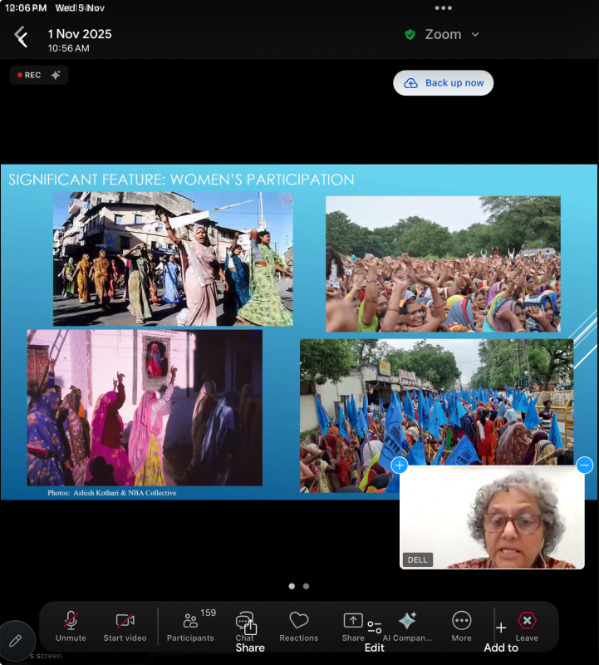The height and width of the screenshot is (665, 599).
Task: Open the Participants list
Action: coord(190,626)
